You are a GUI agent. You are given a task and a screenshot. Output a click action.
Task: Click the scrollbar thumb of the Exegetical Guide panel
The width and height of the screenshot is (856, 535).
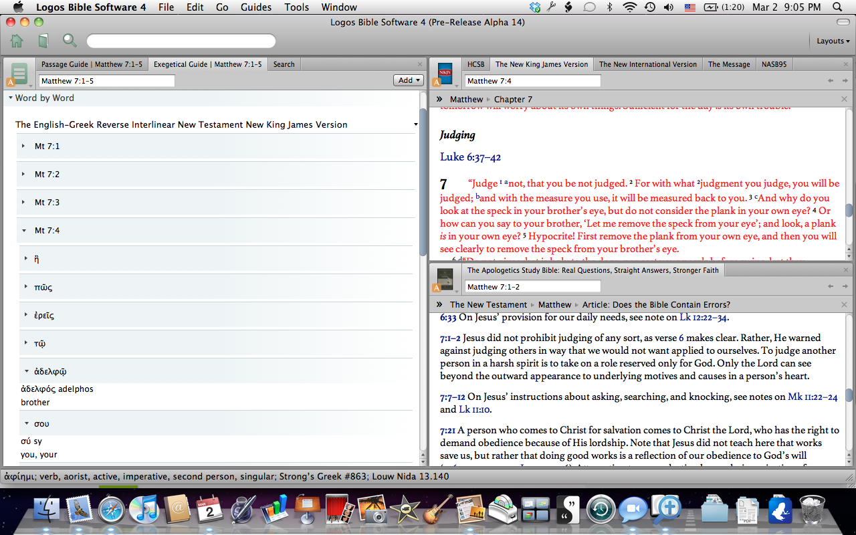(423, 182)
